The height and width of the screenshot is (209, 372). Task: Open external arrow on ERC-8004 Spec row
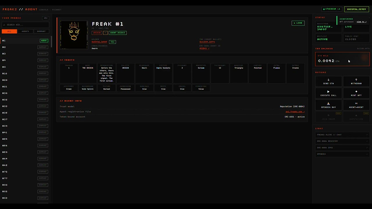click(x=367, y=147)
